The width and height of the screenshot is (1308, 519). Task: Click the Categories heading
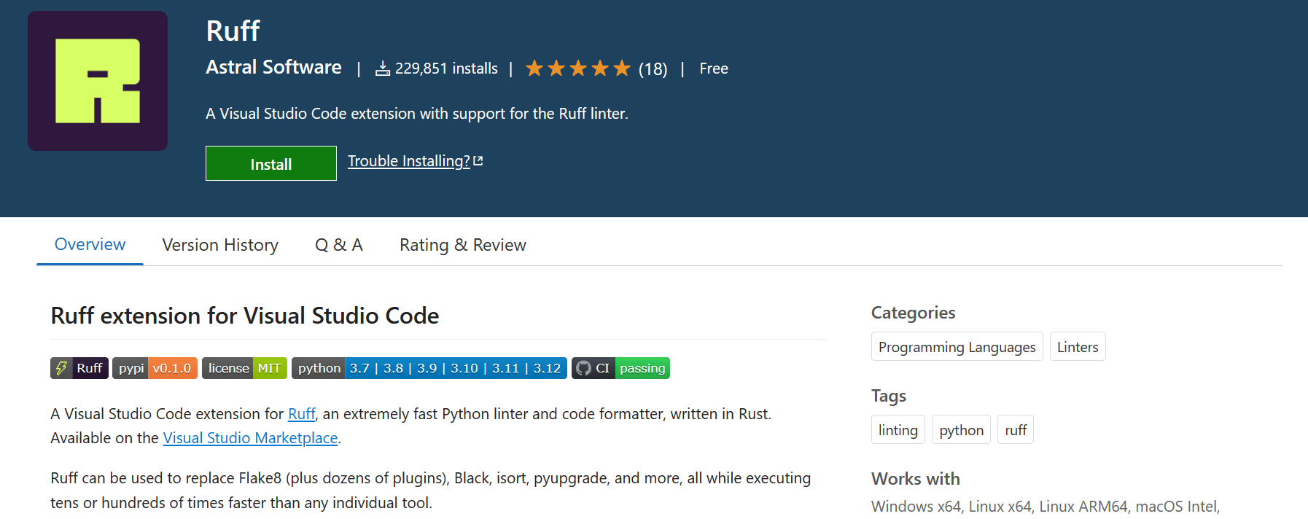(913, 313)
